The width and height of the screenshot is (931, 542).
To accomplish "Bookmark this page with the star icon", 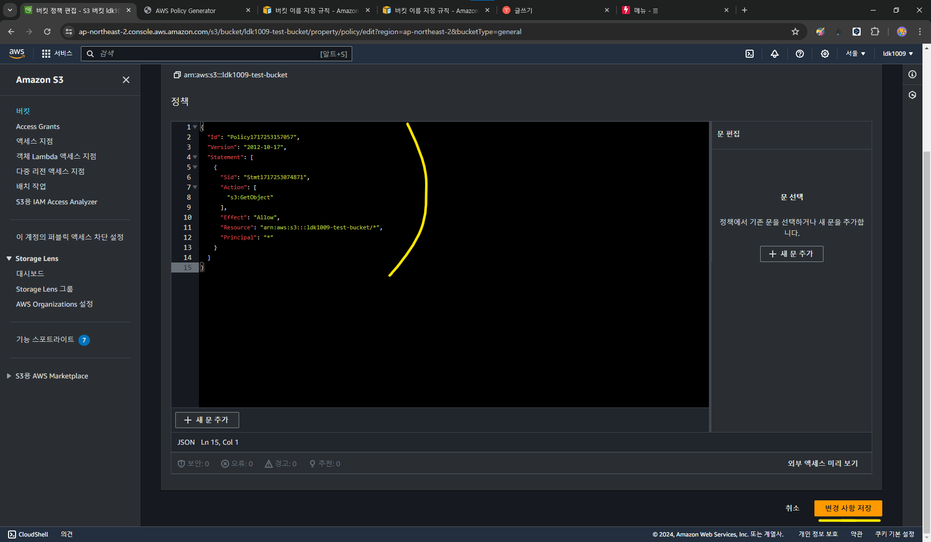I will (x=795, y=32).
